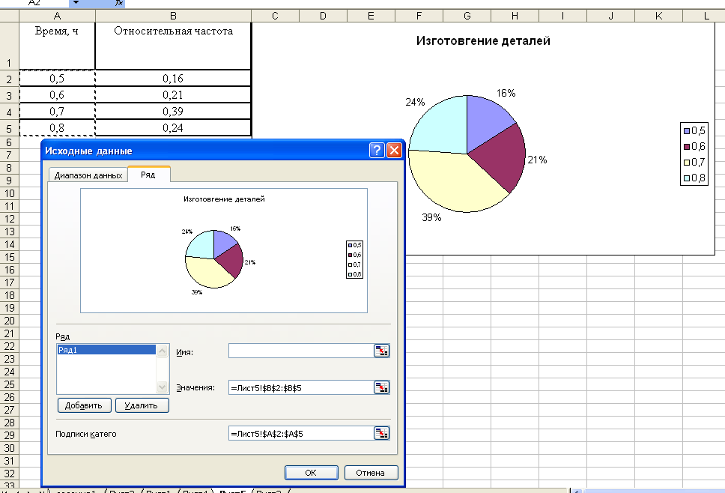Viewport: 725px width, 493px height.
Task: Click the Добавить button
Action: (84, 405)
